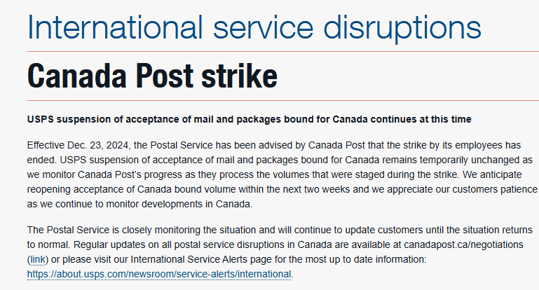Click the words "International Service Alerts" in paragraph
Viewport: 539px width, 290px height.
pos(189,259)
